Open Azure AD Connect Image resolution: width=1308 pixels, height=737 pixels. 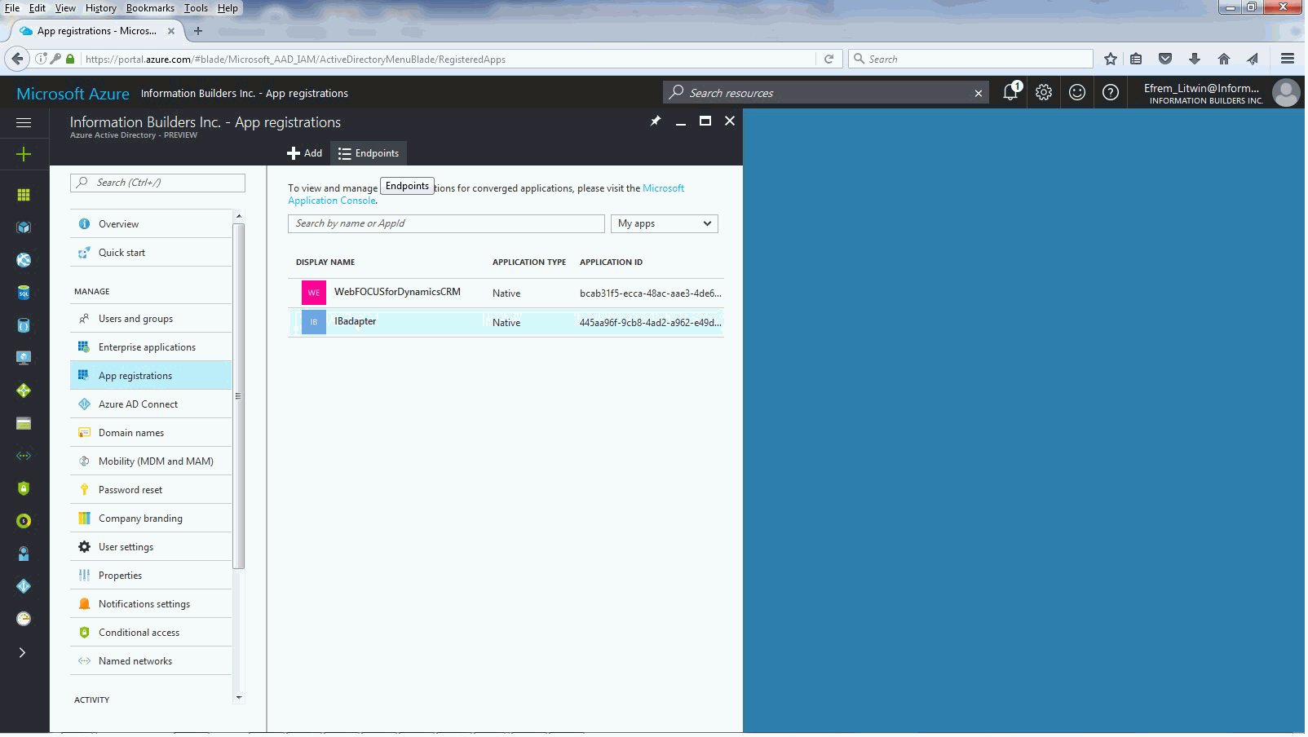click(151, 404)
